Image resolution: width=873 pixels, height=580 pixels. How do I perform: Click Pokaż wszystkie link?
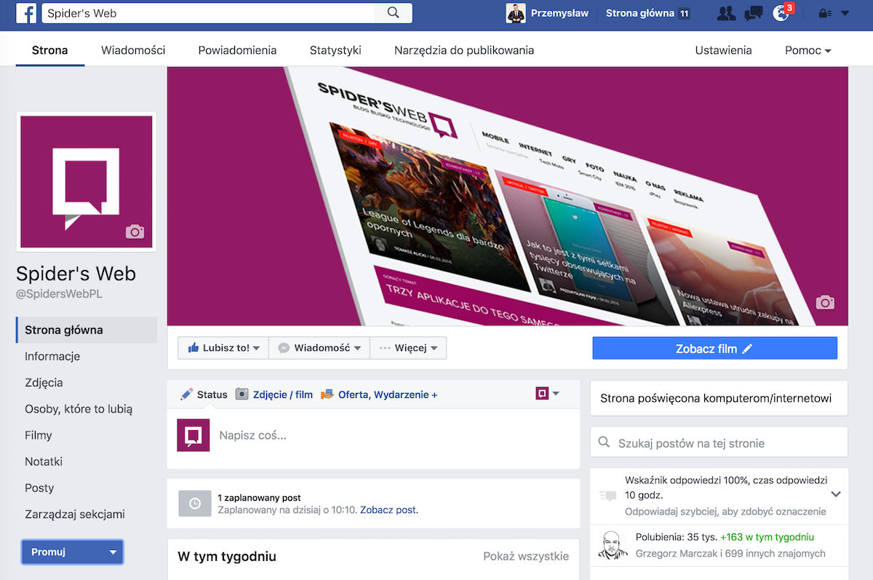click(526, 556)
